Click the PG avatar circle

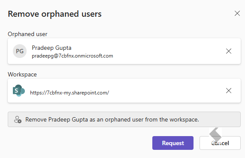coord(20,51)
